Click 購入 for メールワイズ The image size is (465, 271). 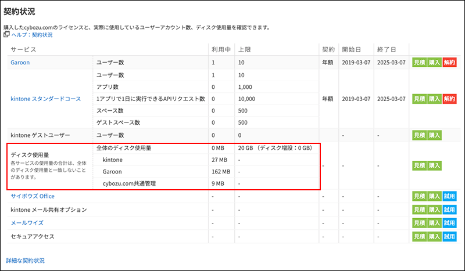[434, 223]
